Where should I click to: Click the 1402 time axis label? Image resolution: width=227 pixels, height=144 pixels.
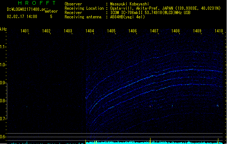click(46, 31)
